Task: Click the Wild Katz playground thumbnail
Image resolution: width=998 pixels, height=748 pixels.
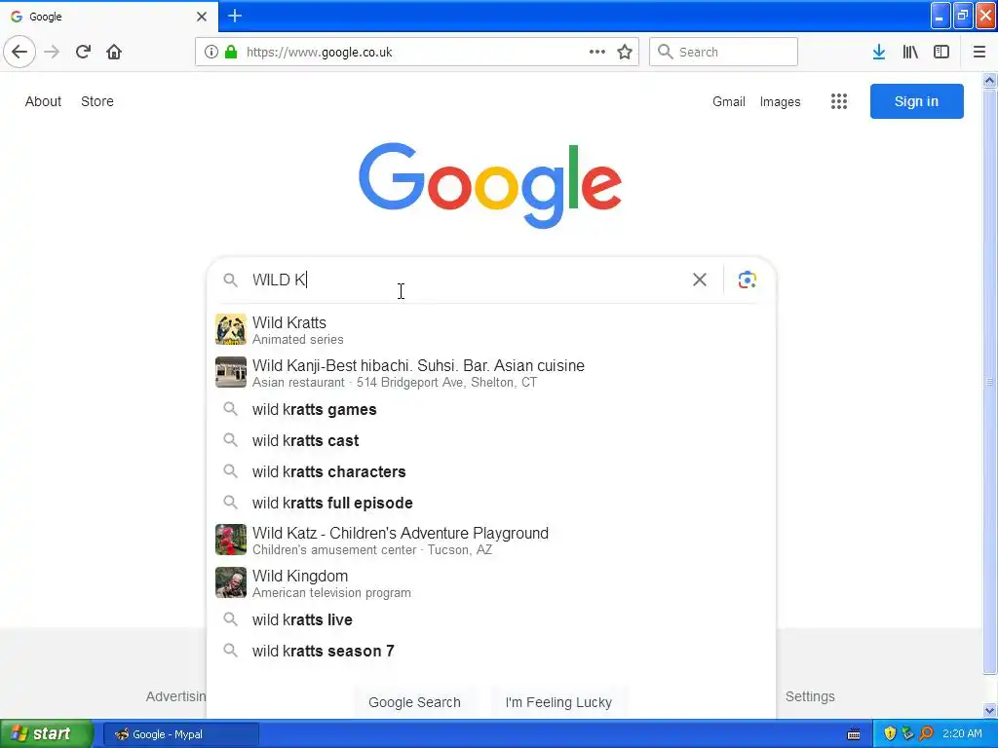Action: tap(230, 540)
